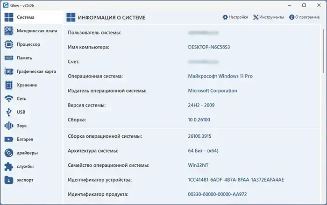
Task: Click the USB icon in sidebar
Action: (x=8, y=112)
